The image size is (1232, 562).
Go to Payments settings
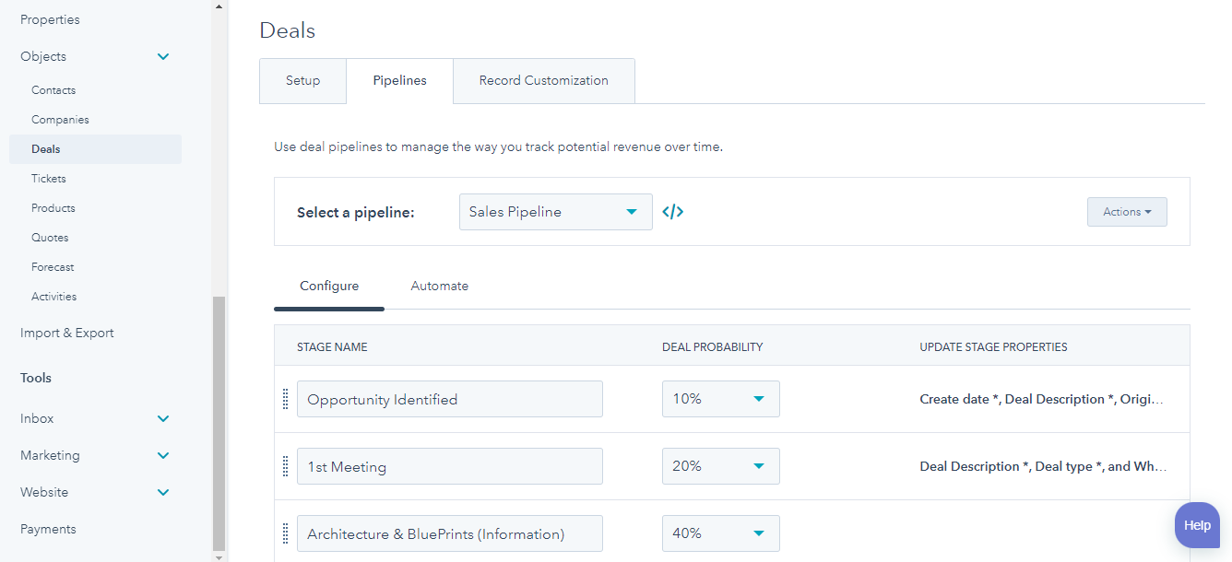[48, 529]
